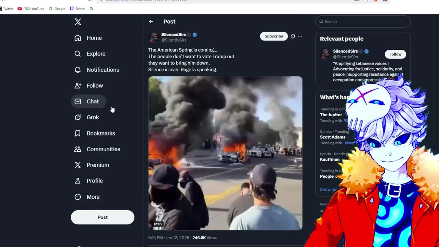439x247 pixels.
Task: Click the Grok icon in sidebar
Action: [78, 117]
